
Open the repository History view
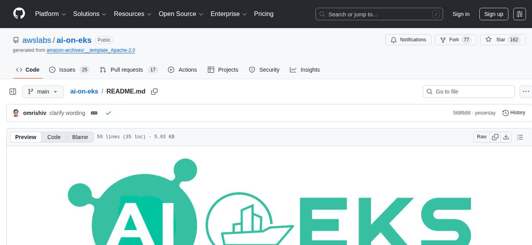(x=514, y=113)
